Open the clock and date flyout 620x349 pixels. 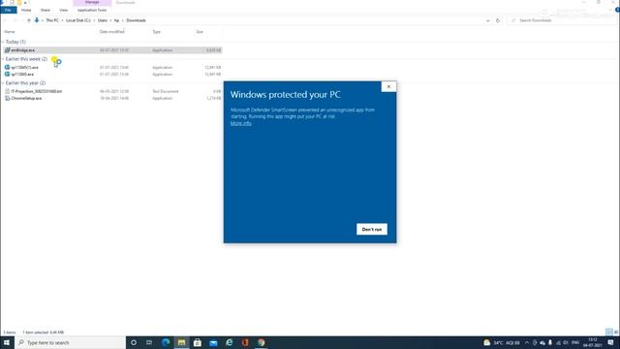click(x=592, y=342)
